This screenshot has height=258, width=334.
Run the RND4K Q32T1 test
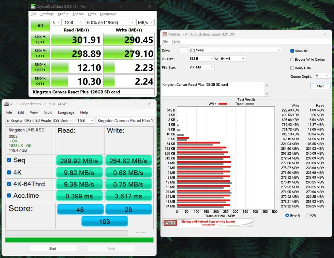coord(40,67)
